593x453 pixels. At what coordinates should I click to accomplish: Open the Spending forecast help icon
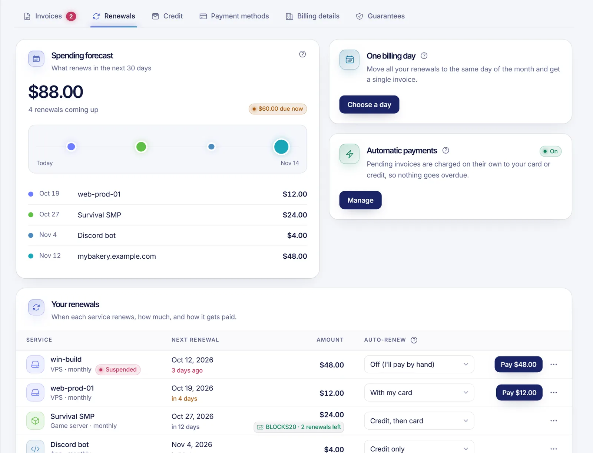tap(302, 54)
